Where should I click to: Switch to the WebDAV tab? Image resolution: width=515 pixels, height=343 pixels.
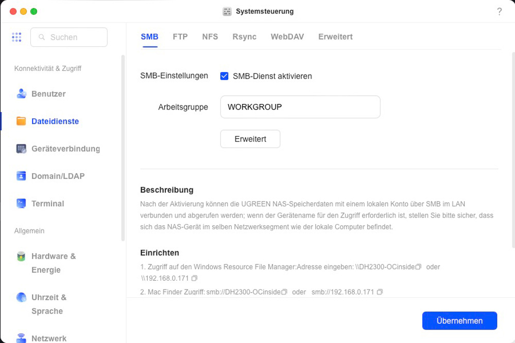[287, 37]
